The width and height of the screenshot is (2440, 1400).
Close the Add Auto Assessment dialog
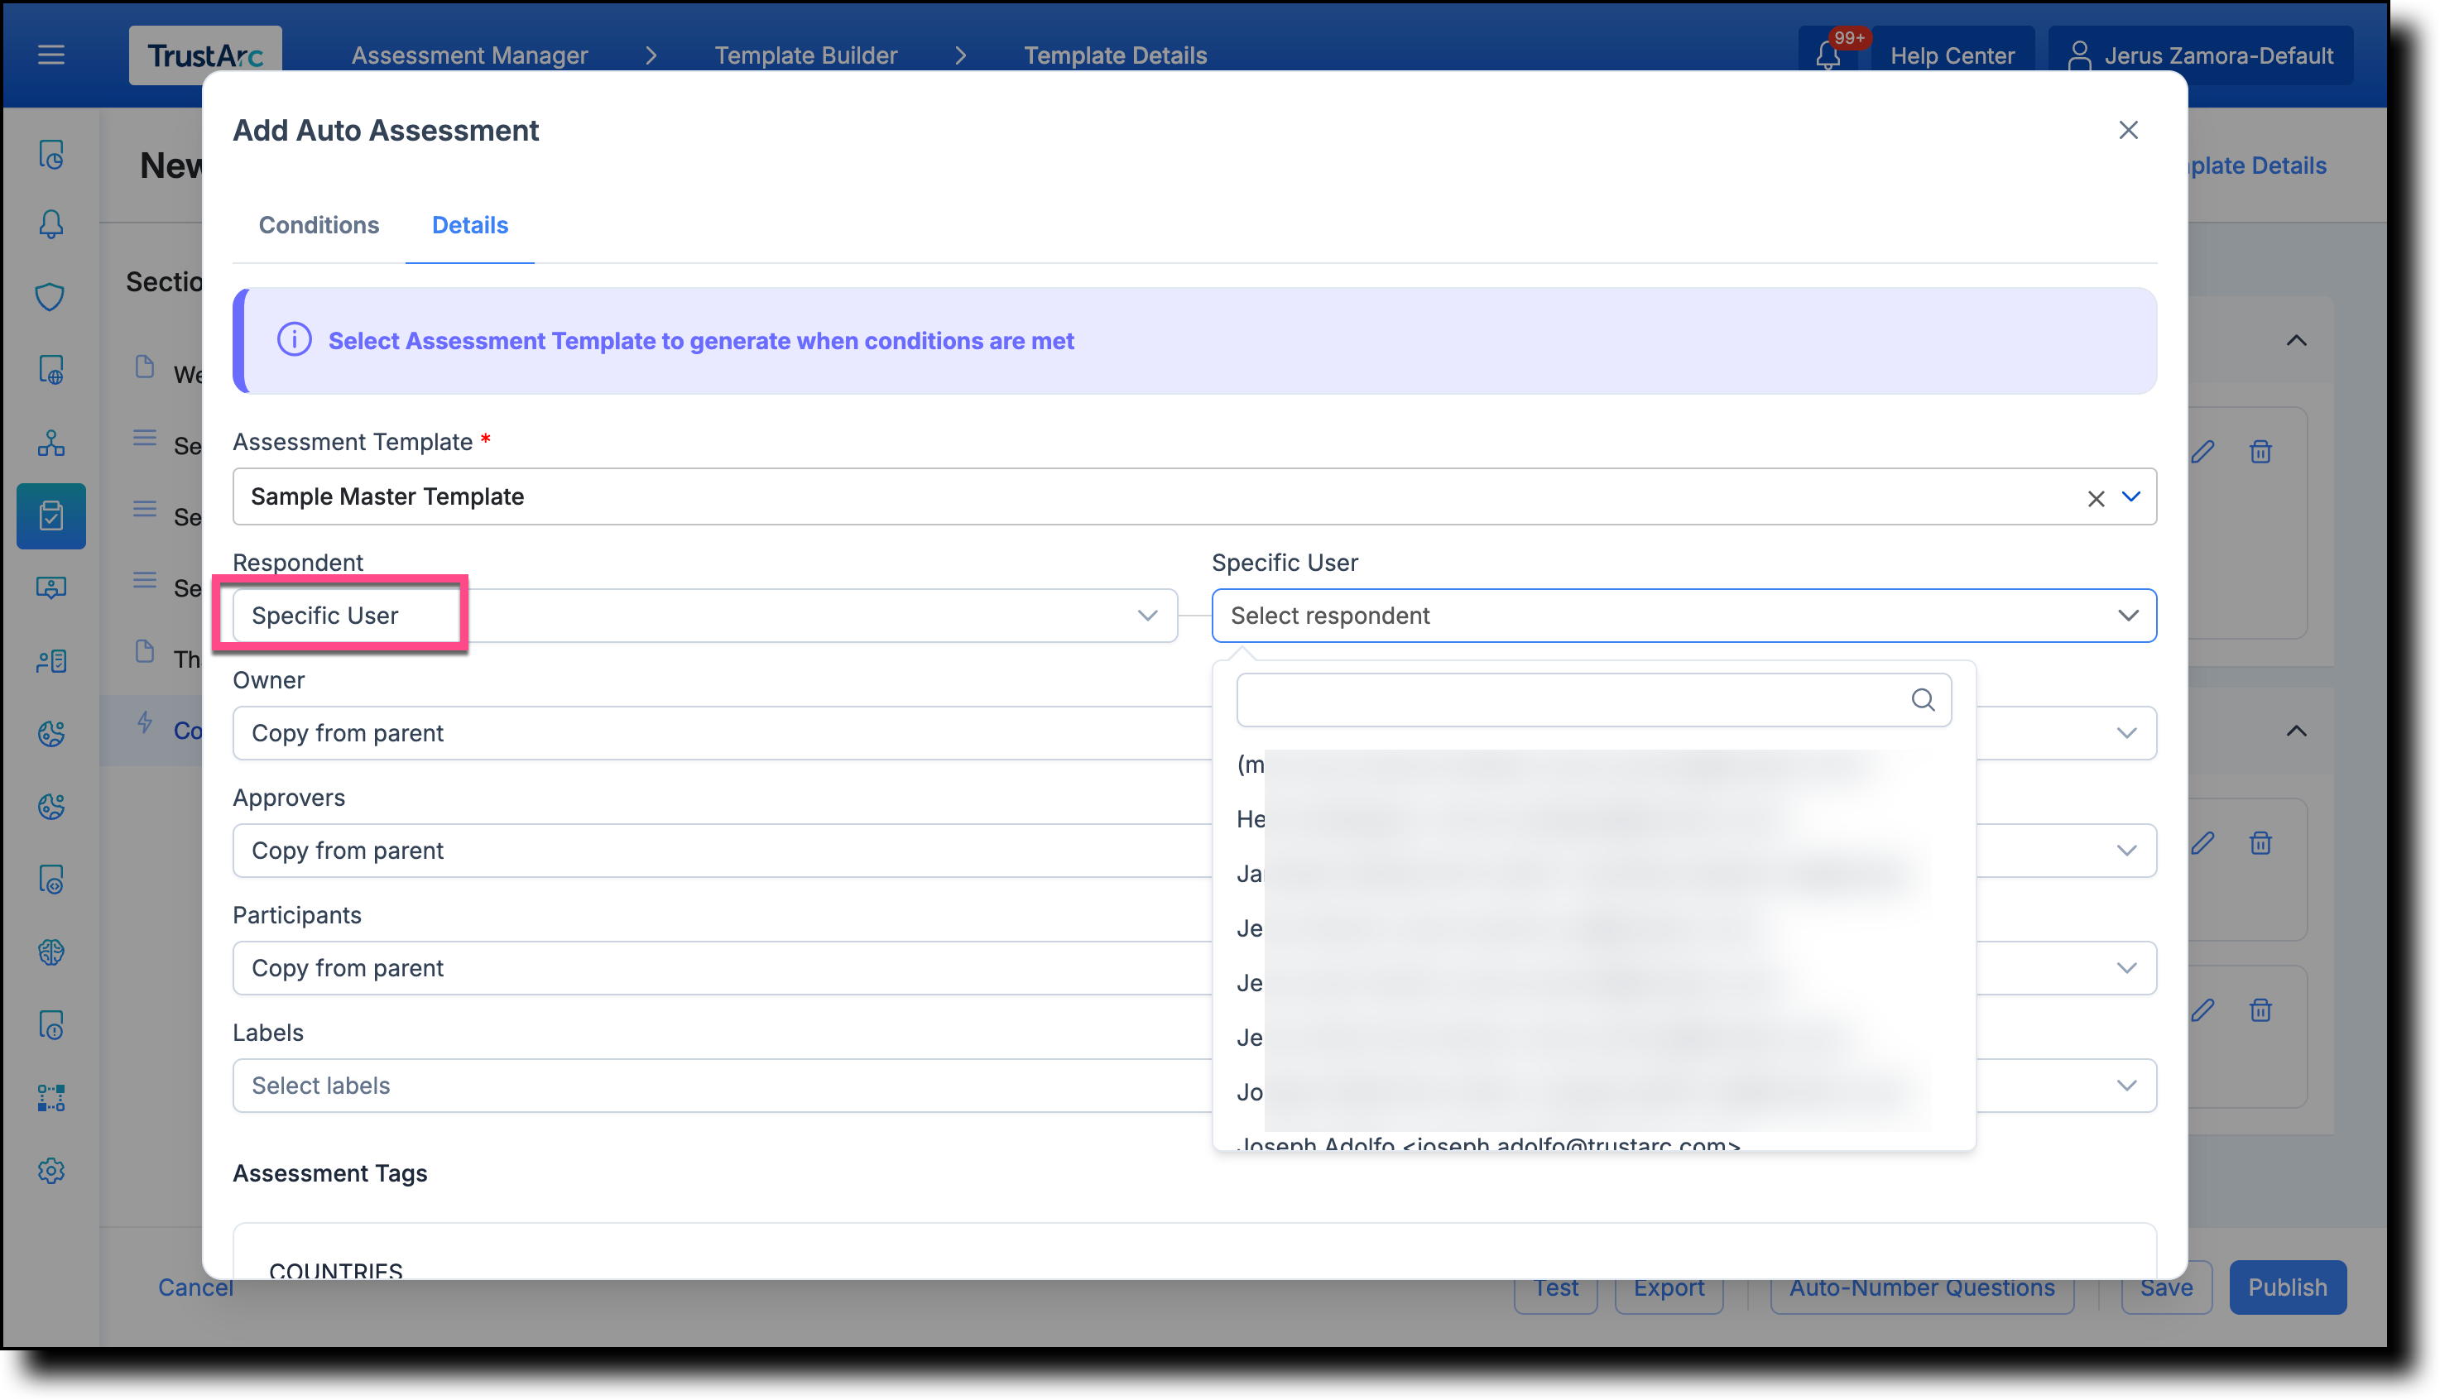tap(2127, 130)
